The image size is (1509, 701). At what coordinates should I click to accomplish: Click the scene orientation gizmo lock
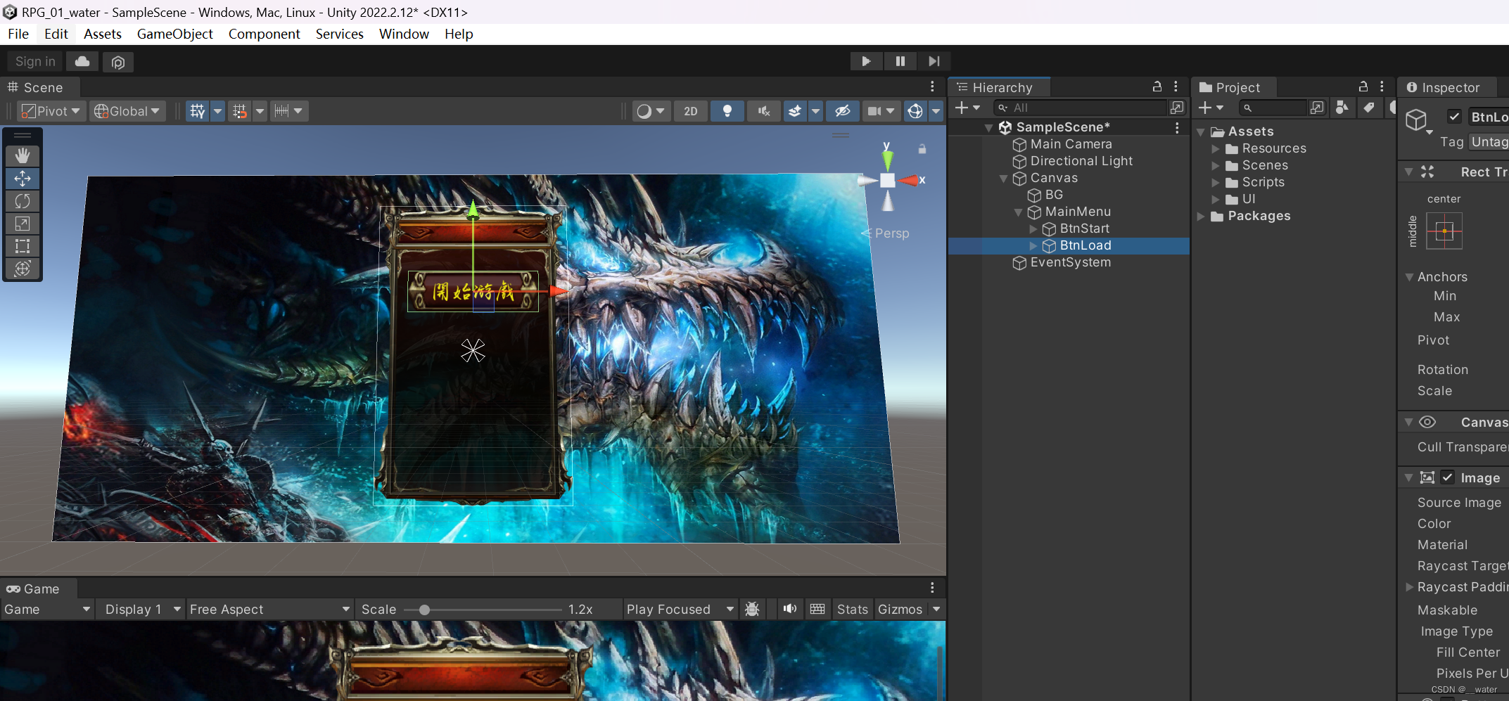(x=922, y=149)
